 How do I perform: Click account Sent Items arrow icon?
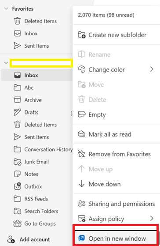point(17,137)
